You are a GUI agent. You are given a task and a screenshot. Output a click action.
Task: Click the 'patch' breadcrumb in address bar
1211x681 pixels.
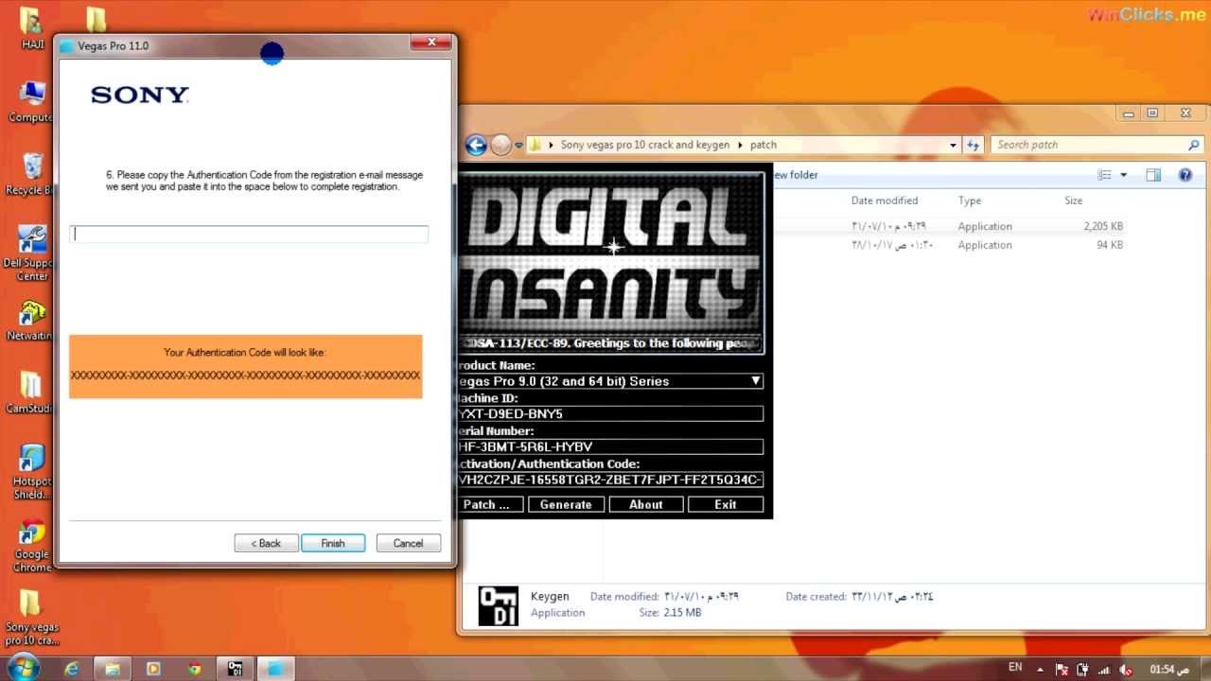[763, 145]
